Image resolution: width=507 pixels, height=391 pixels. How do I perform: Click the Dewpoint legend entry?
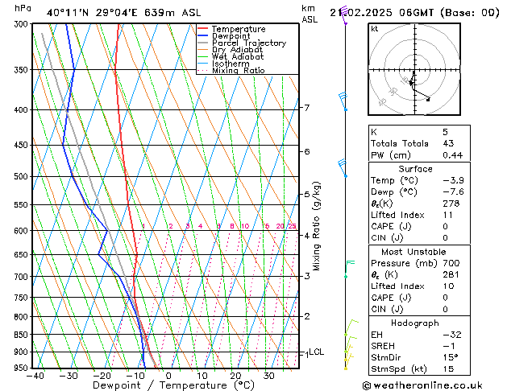coord(224,36)
